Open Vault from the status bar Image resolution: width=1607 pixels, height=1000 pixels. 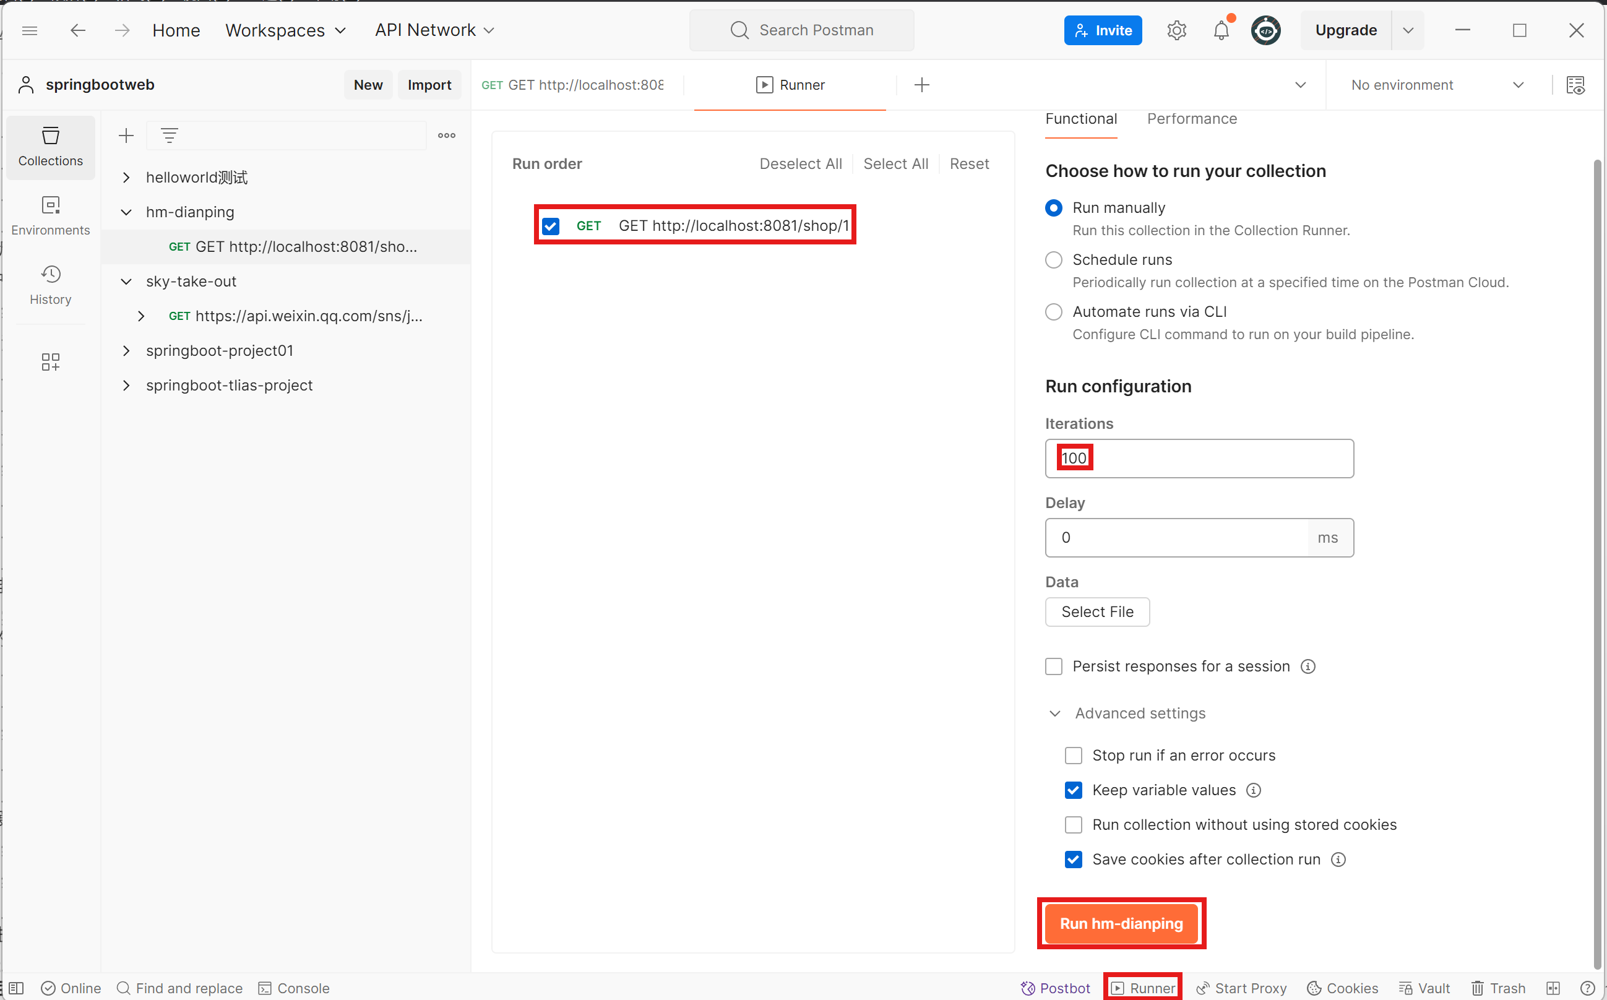click(1424, 988)
